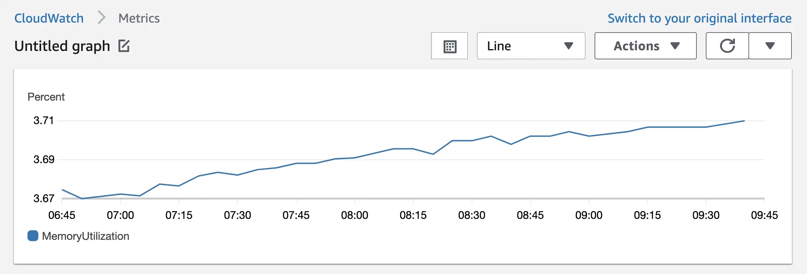Open the Line chart type dropdown

[x=530, y=46]
